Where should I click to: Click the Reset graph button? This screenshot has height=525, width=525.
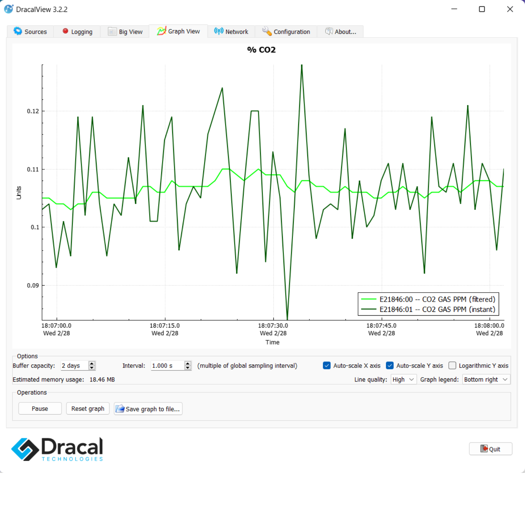pos(88,408)
